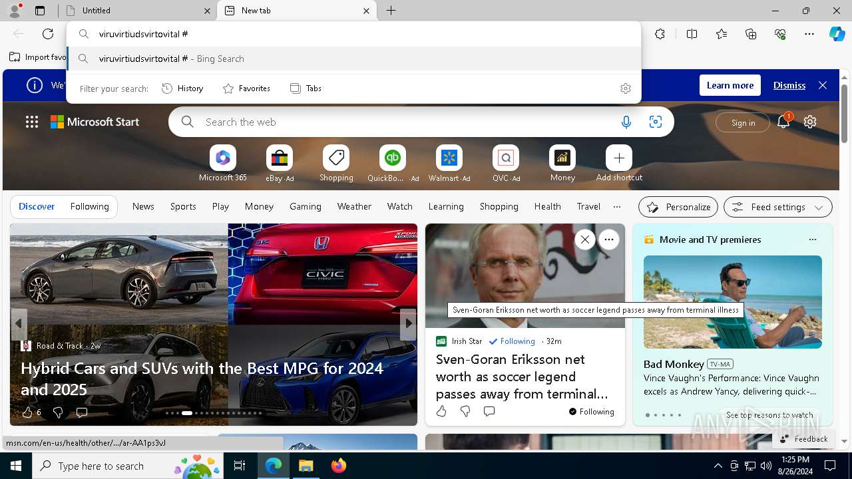Expand Feed settings dropdown

coord(777,207)
